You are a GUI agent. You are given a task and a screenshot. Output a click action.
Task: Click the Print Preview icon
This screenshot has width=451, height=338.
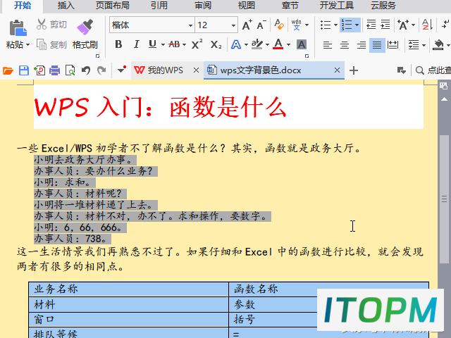click(x=70, y=70)
